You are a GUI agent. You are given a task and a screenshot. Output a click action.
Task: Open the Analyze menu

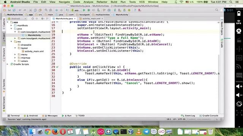88,2
